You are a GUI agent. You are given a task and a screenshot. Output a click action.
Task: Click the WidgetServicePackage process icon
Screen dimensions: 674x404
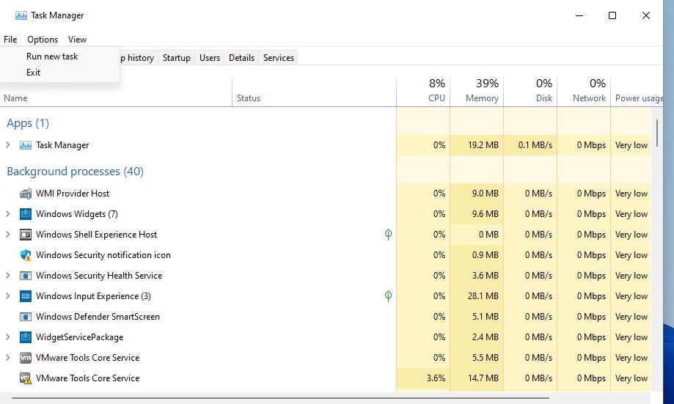point(26,337)
